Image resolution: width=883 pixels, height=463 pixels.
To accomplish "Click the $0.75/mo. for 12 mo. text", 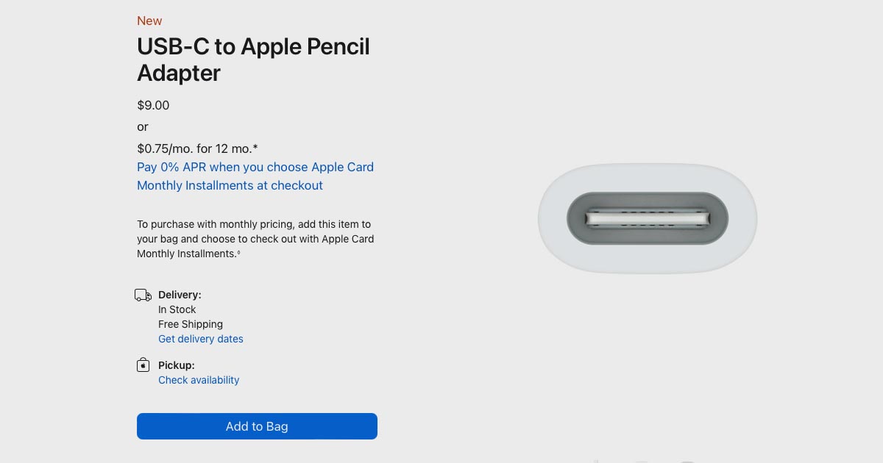I will (197, 148).
